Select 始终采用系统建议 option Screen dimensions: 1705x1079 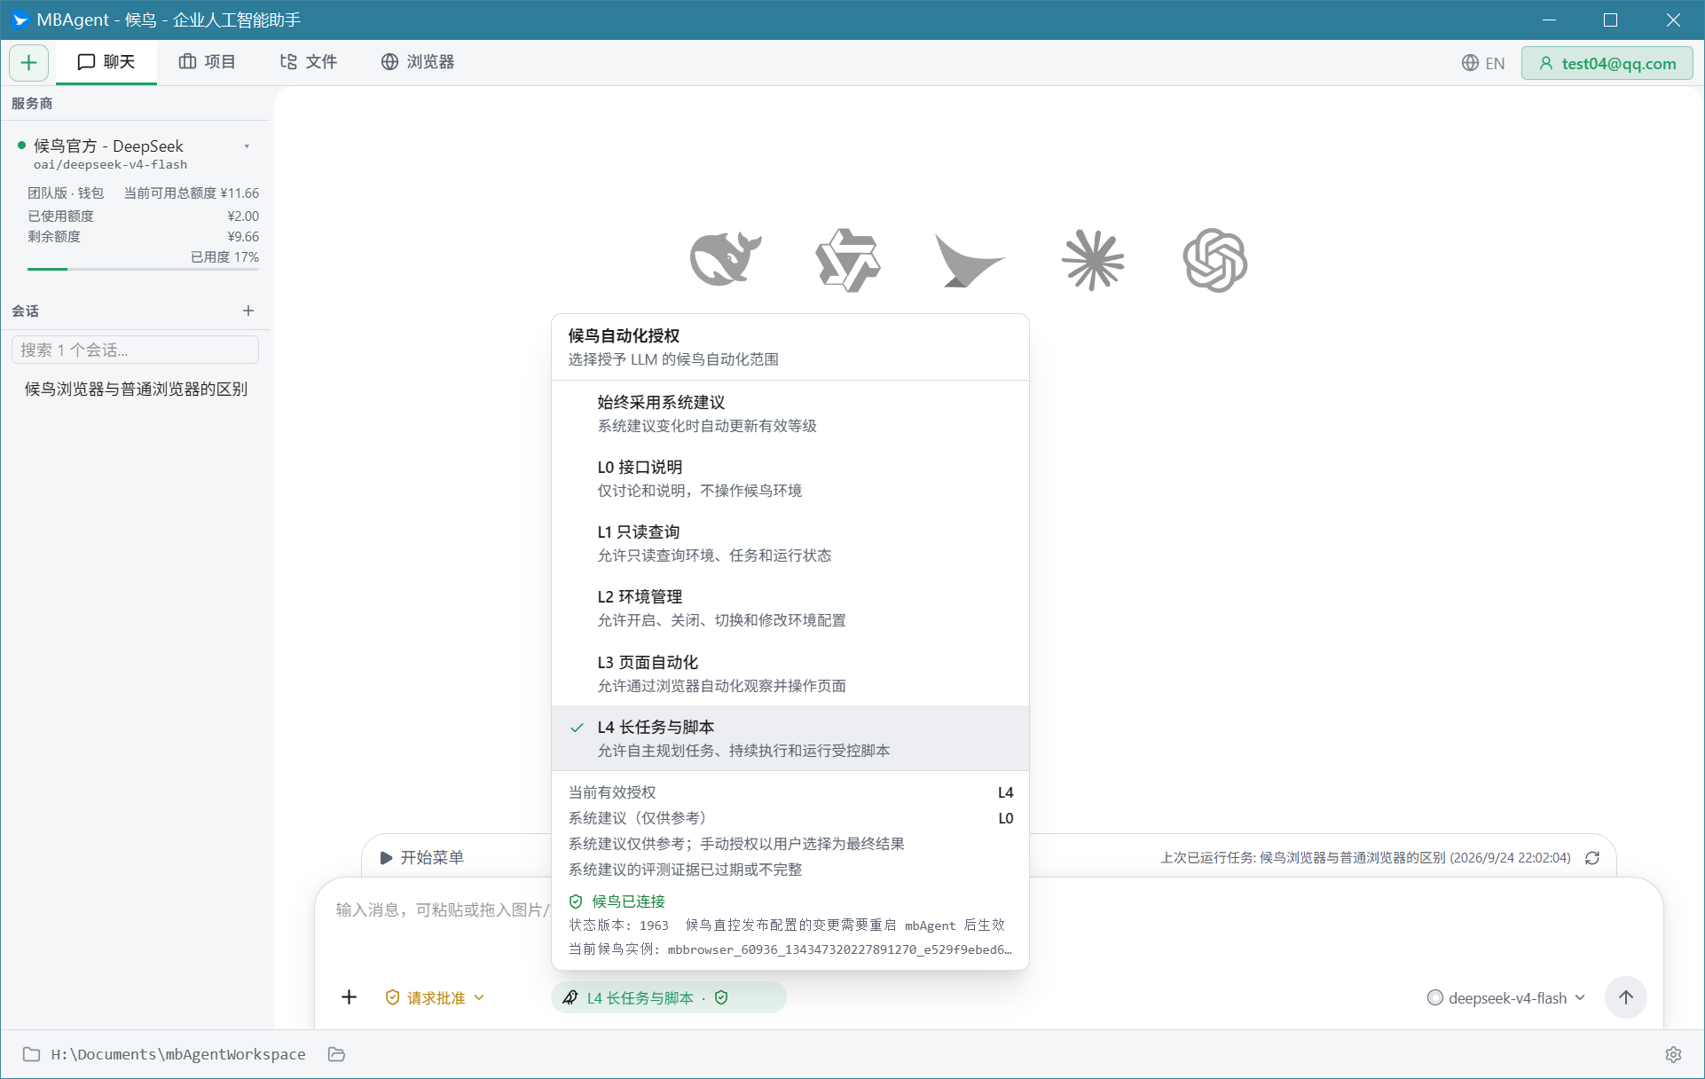[x=790, y=413]
